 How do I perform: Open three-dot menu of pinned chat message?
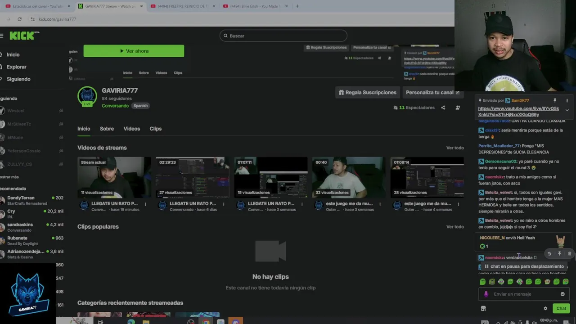[x=567, y=100]
